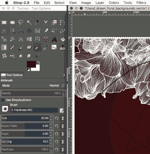The height and width of the screenshot is (154, 150).
Task: Open the Mode Normal dropdown
Action: coord(33,86)
